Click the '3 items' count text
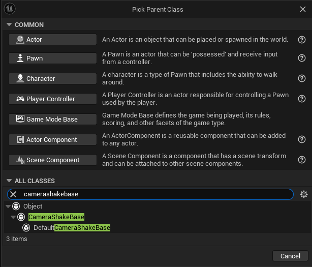This screenshot has width=312, height=267. click(x=17, y=239)
